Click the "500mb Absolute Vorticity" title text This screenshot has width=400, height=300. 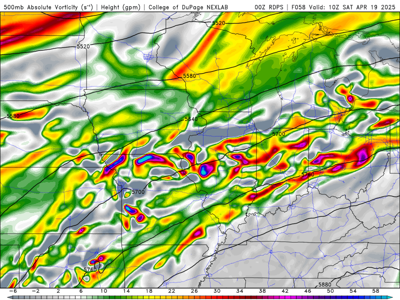point(41,7)
